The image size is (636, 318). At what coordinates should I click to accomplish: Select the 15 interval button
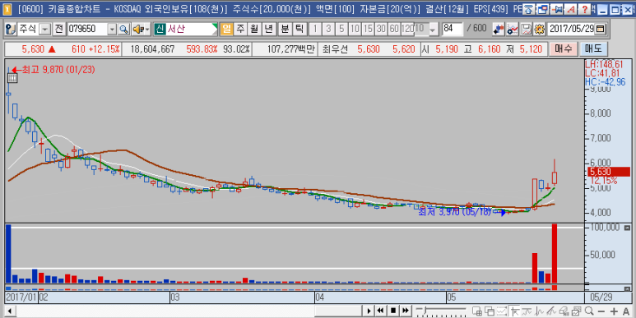[x=368, y=29]
